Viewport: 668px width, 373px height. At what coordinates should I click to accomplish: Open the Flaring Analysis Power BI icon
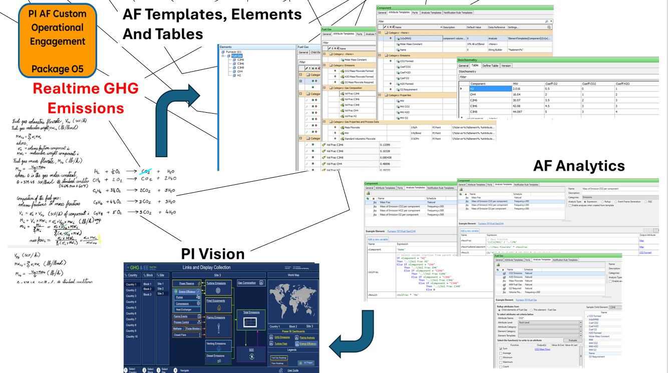296,338
